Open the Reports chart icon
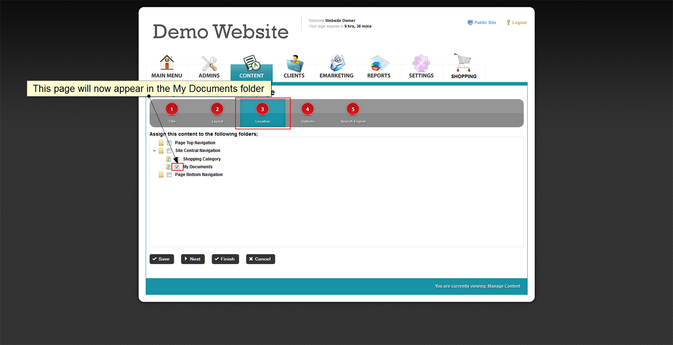This screenshot has width=673, height=345. pyautogui.click(x=379, y=63)
